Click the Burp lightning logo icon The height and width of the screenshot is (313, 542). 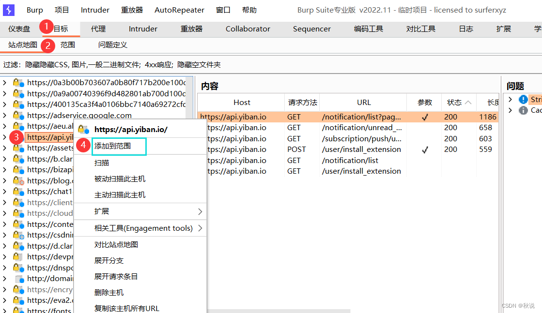[9, 10]
